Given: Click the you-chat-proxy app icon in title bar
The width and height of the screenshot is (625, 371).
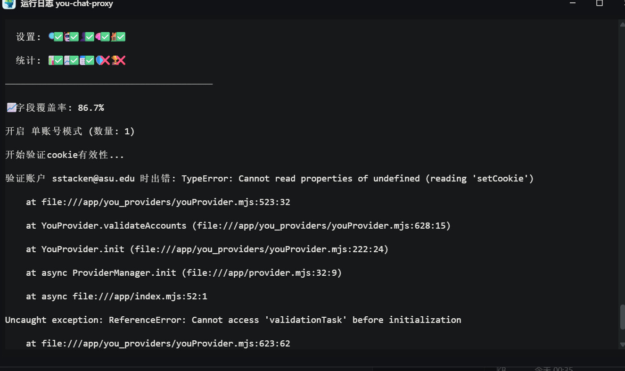Looking at the screenshot, I should point(9,4).
